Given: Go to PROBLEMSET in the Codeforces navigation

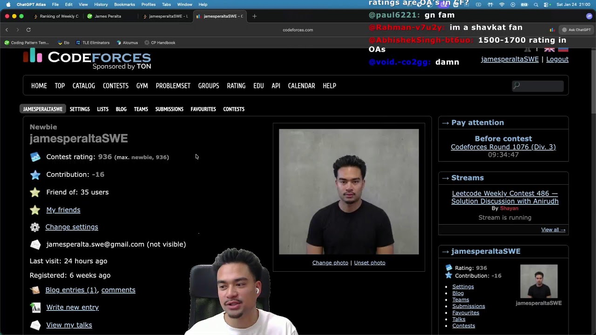Looking at the screenshot, I should click(x=173, y=86).
